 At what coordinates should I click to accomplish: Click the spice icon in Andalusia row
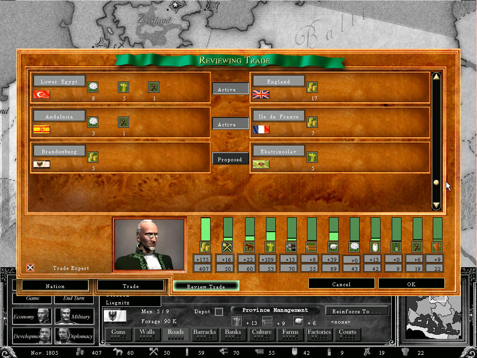(x=123, y=122)
